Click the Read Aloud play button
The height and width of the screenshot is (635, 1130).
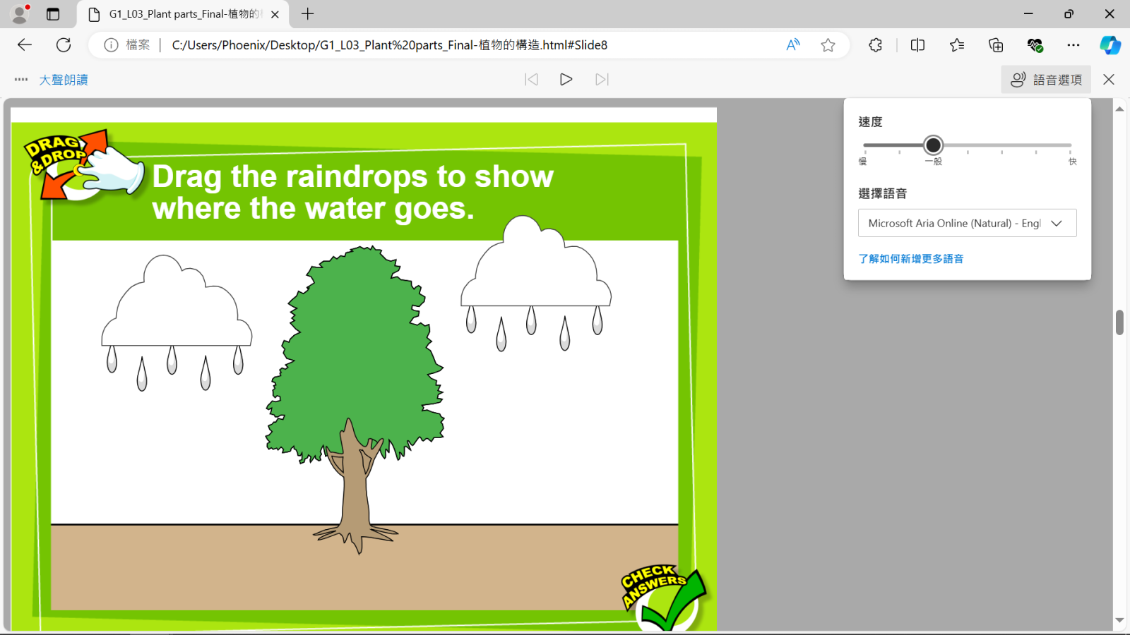tap(566, 80)
